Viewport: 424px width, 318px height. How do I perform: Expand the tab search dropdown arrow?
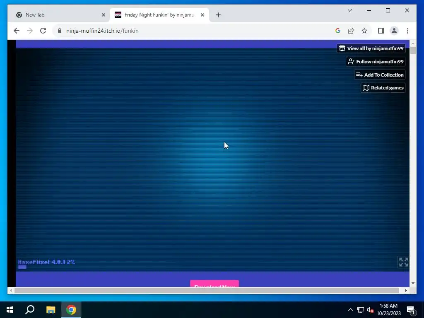pos(349,10)
